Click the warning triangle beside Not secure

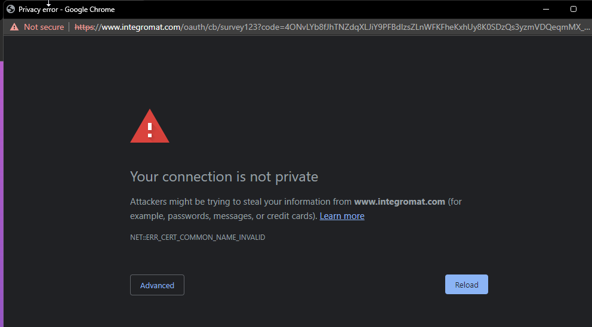14,27
